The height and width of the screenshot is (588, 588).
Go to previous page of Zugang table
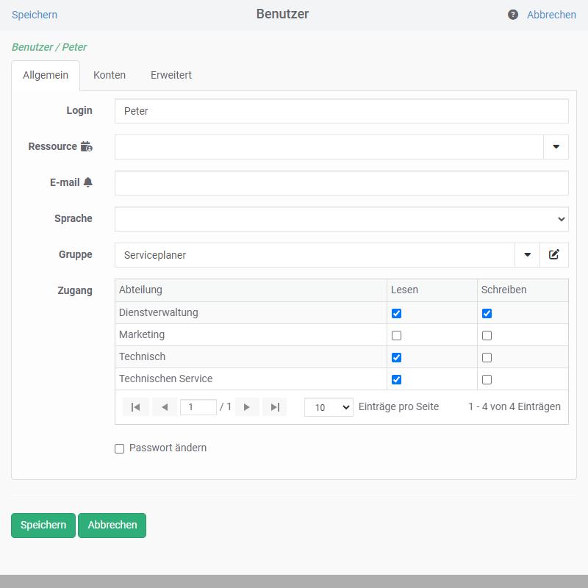pyautogui.click(x=165, y=407)
